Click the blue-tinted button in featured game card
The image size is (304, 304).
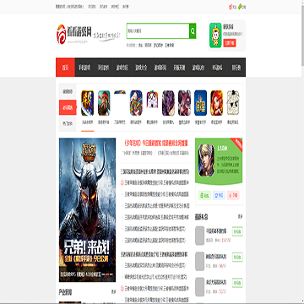pyautogui.click(x=219, y=195)
